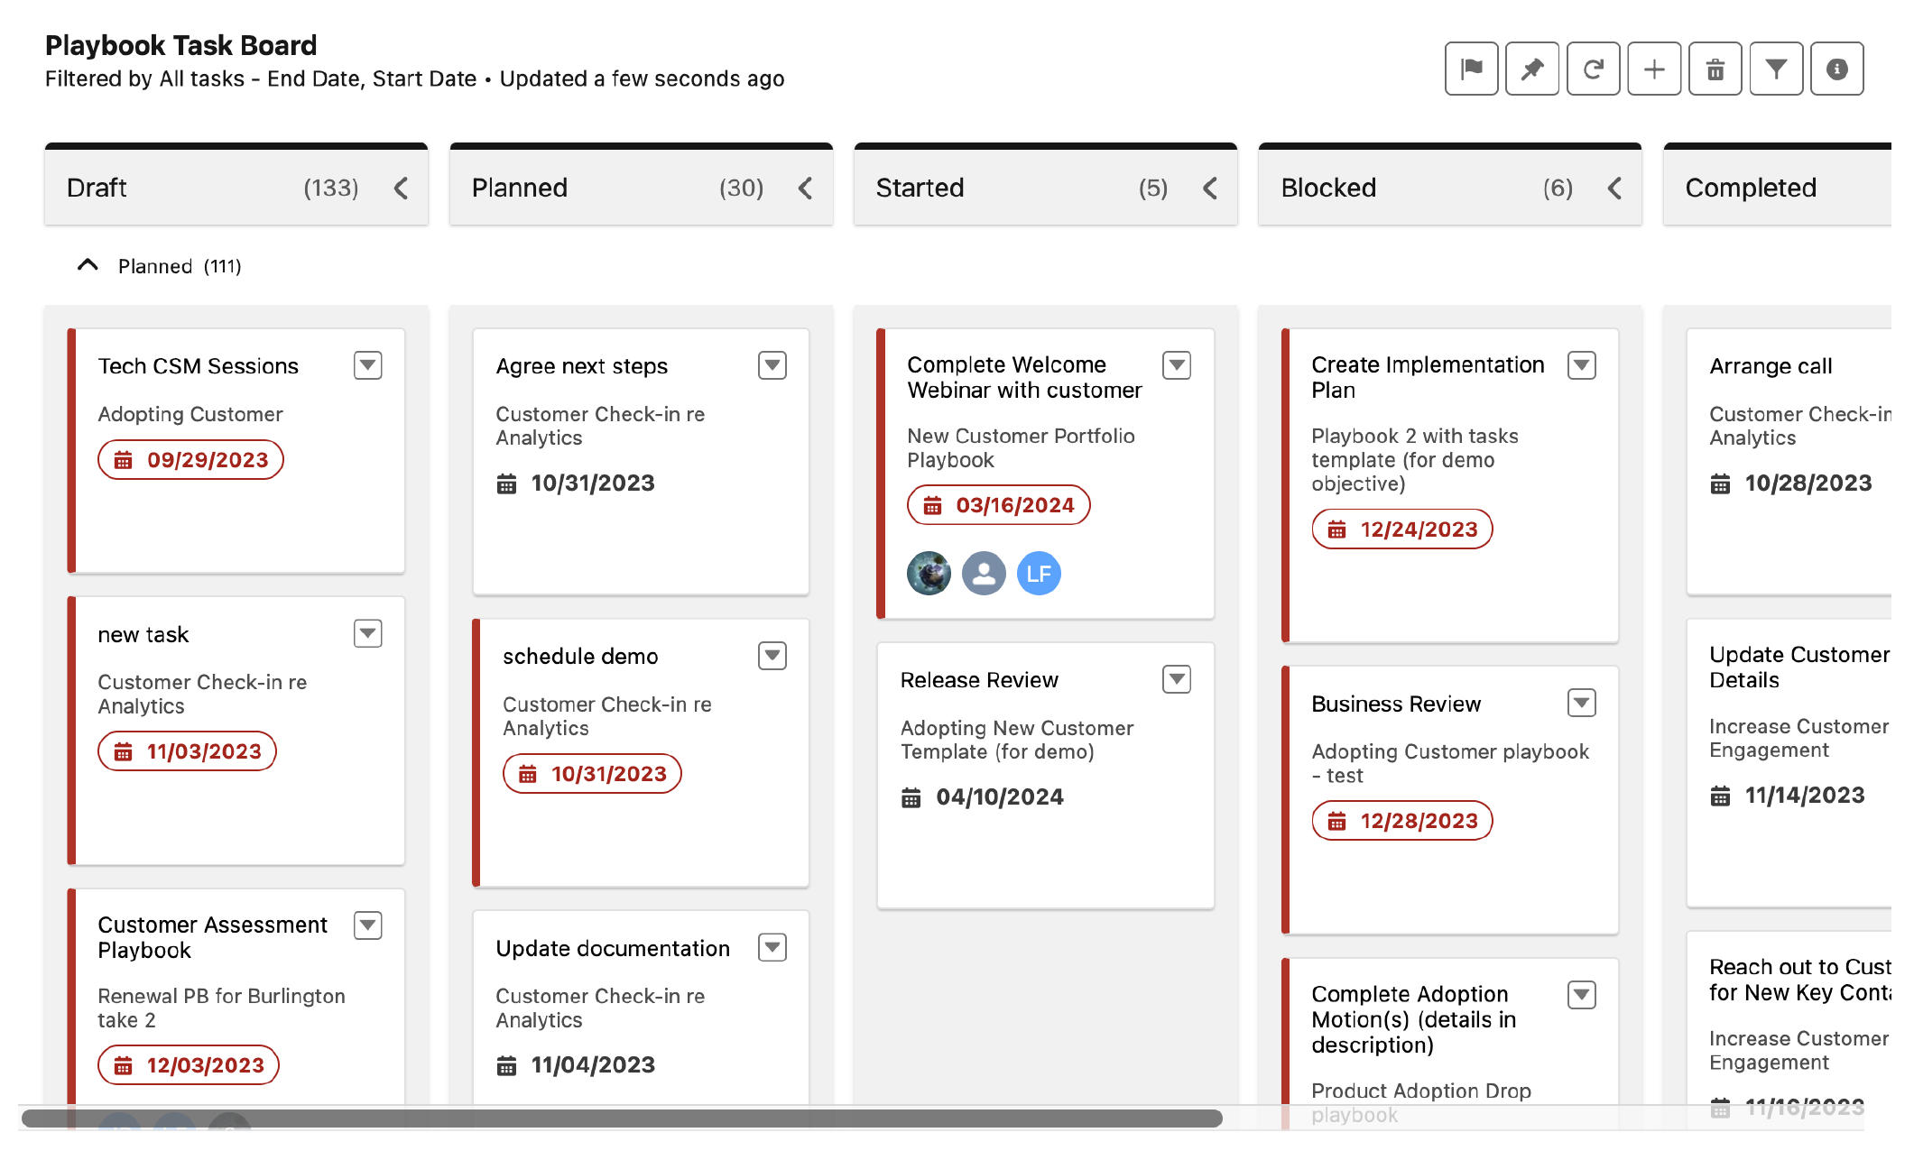Click the flag icon in toolbar
Viewport: 1914px width, 1160px height.
pyautogui.click(x=1471, y=69)
